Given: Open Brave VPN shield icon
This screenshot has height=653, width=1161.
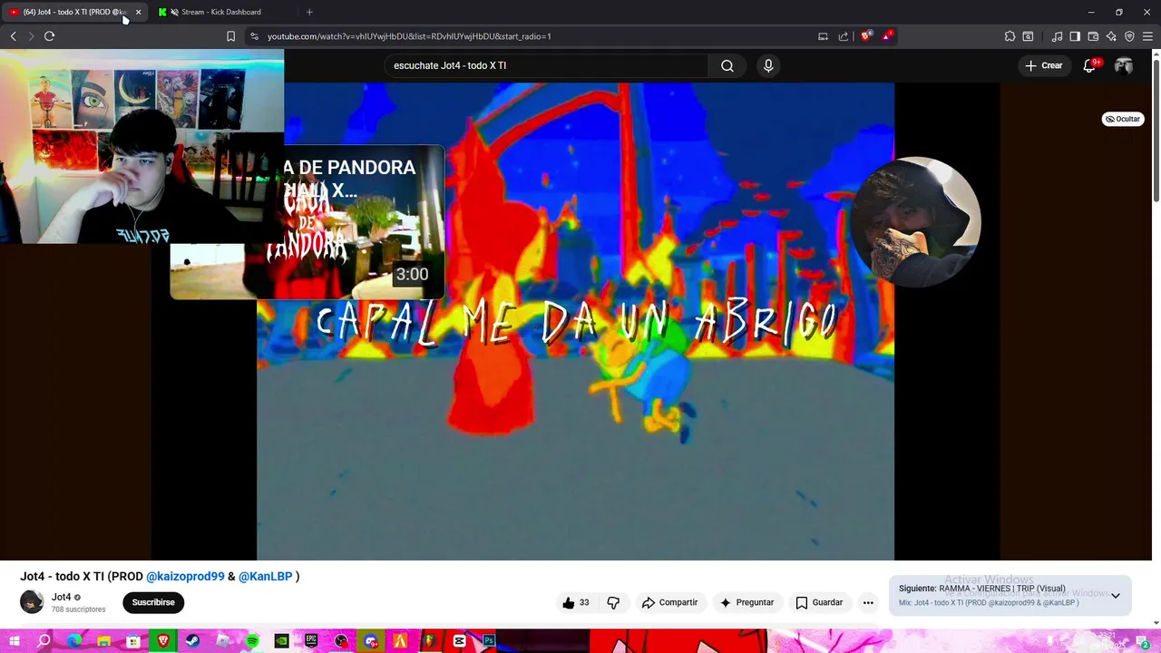Looking at the screenshot, I should pos(1129,36).
